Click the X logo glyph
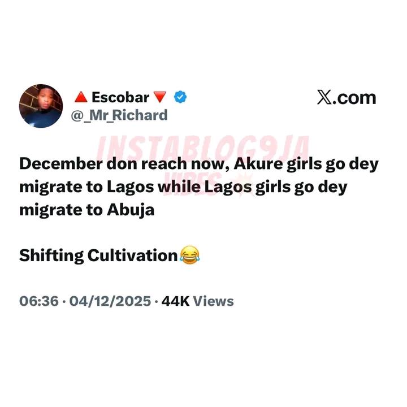This screenshot has height=407, width=407. click(324, 97)
